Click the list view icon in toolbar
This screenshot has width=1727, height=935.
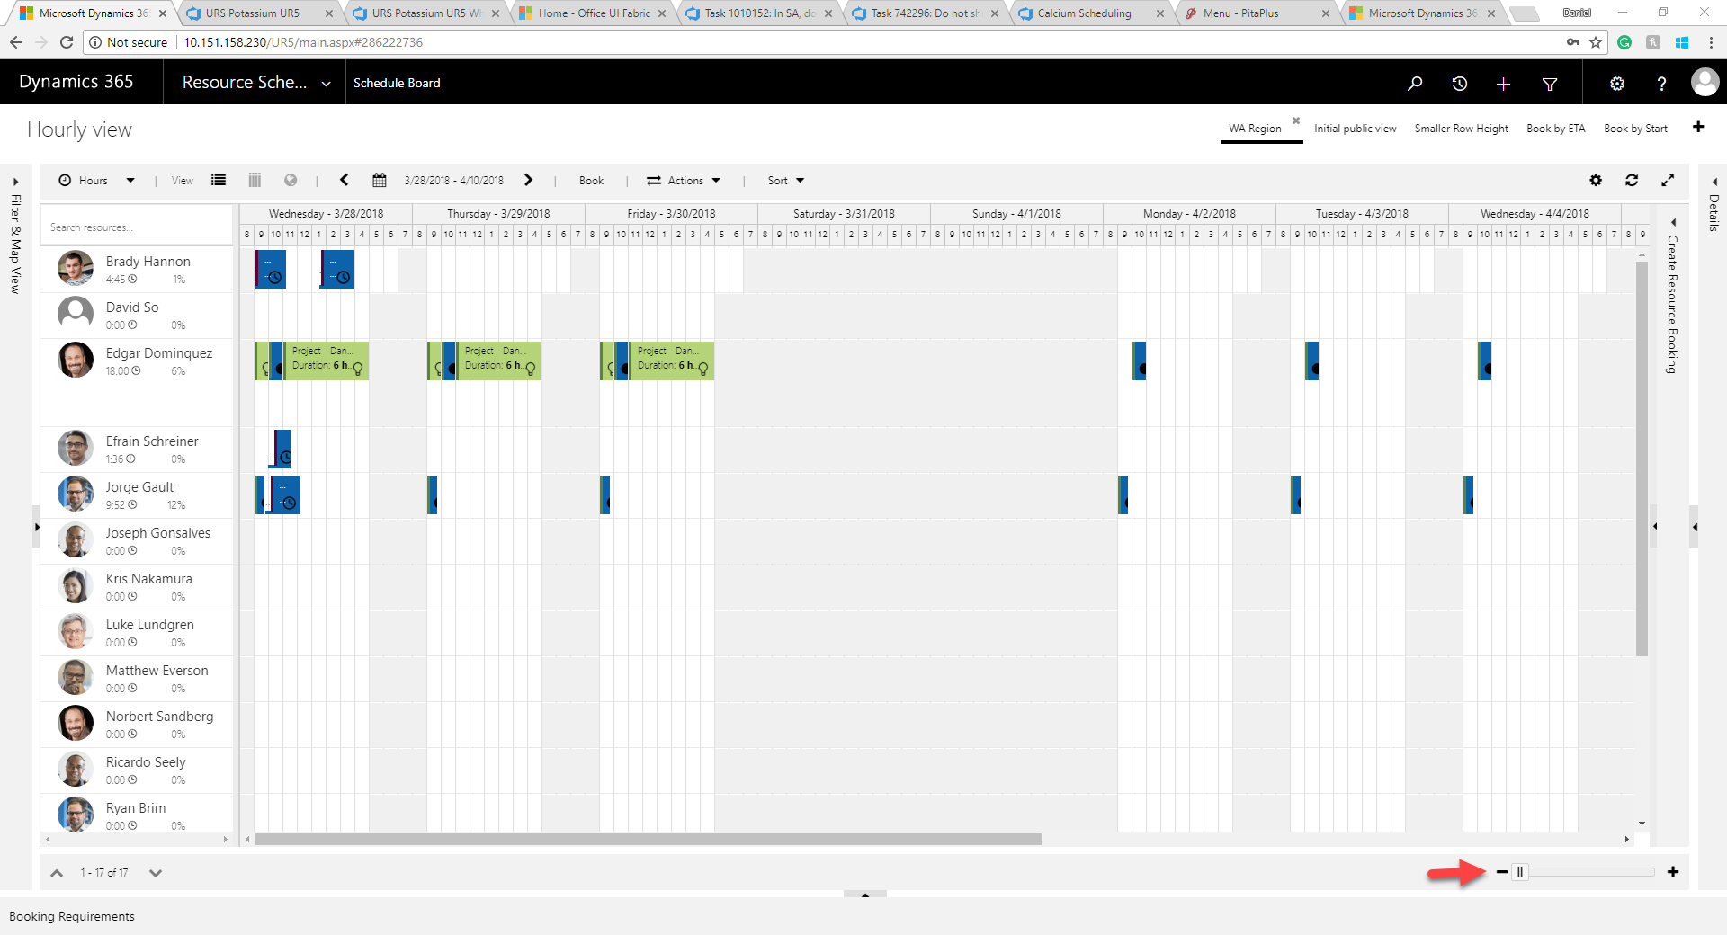click(x=219, y=180)
